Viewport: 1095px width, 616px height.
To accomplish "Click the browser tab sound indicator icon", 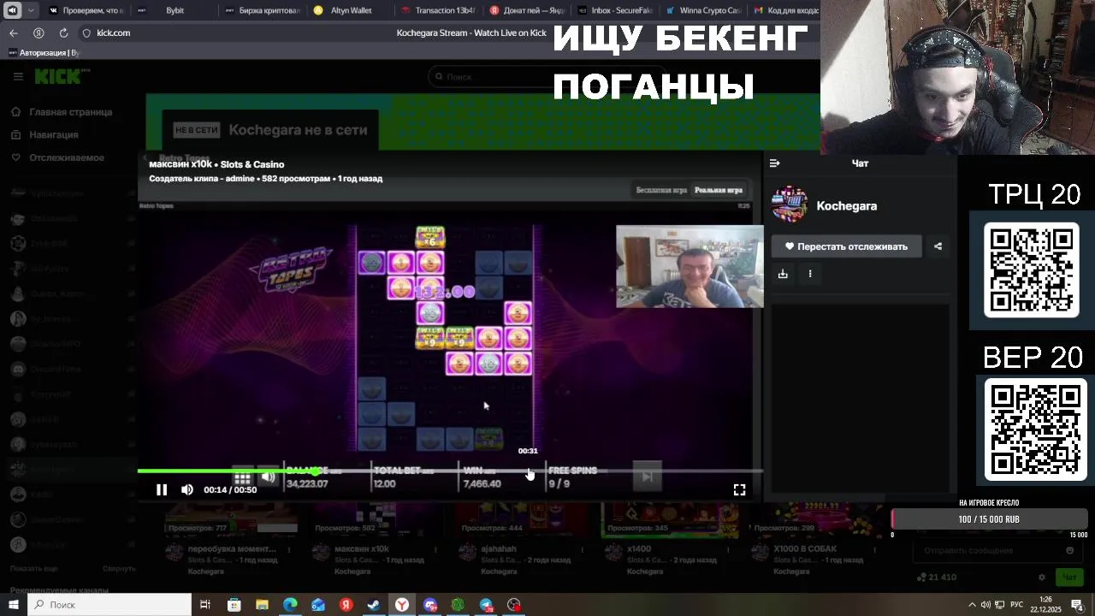I will tap(12, 10).
